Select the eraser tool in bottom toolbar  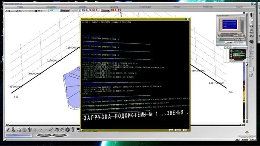[19, 130]
